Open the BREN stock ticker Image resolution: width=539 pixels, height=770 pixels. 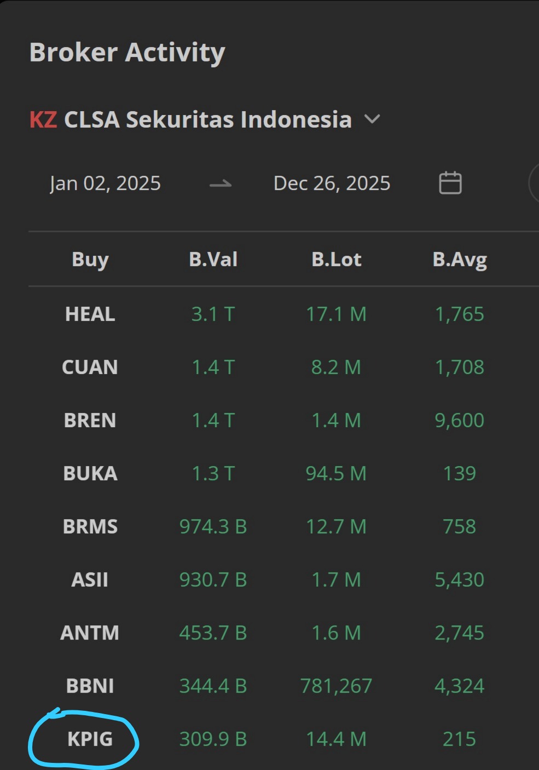click(x=90, y=420)
